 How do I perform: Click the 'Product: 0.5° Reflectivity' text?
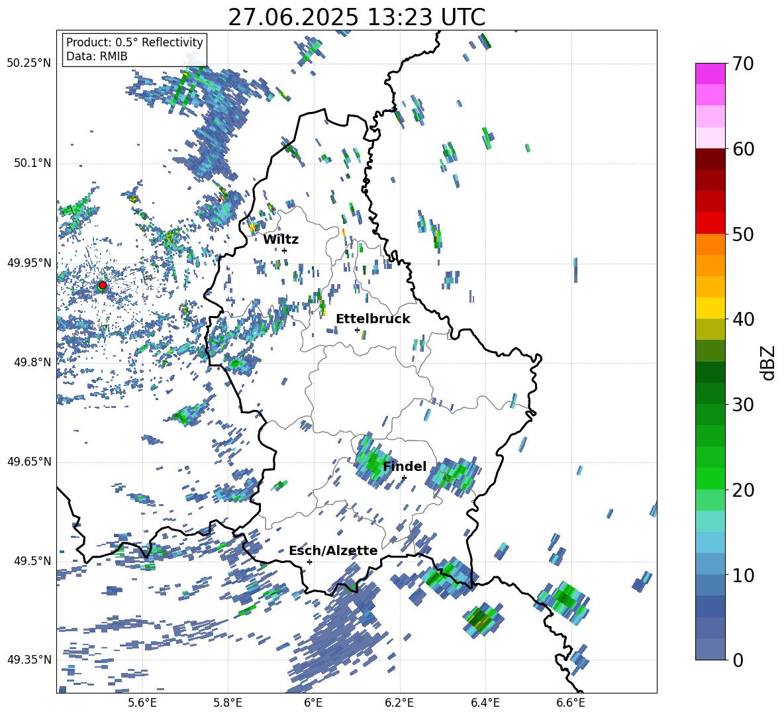coord(134,42)
